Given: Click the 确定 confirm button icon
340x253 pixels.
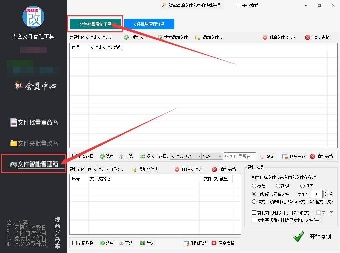Looking at the screenshot, I should click(262, 156).
